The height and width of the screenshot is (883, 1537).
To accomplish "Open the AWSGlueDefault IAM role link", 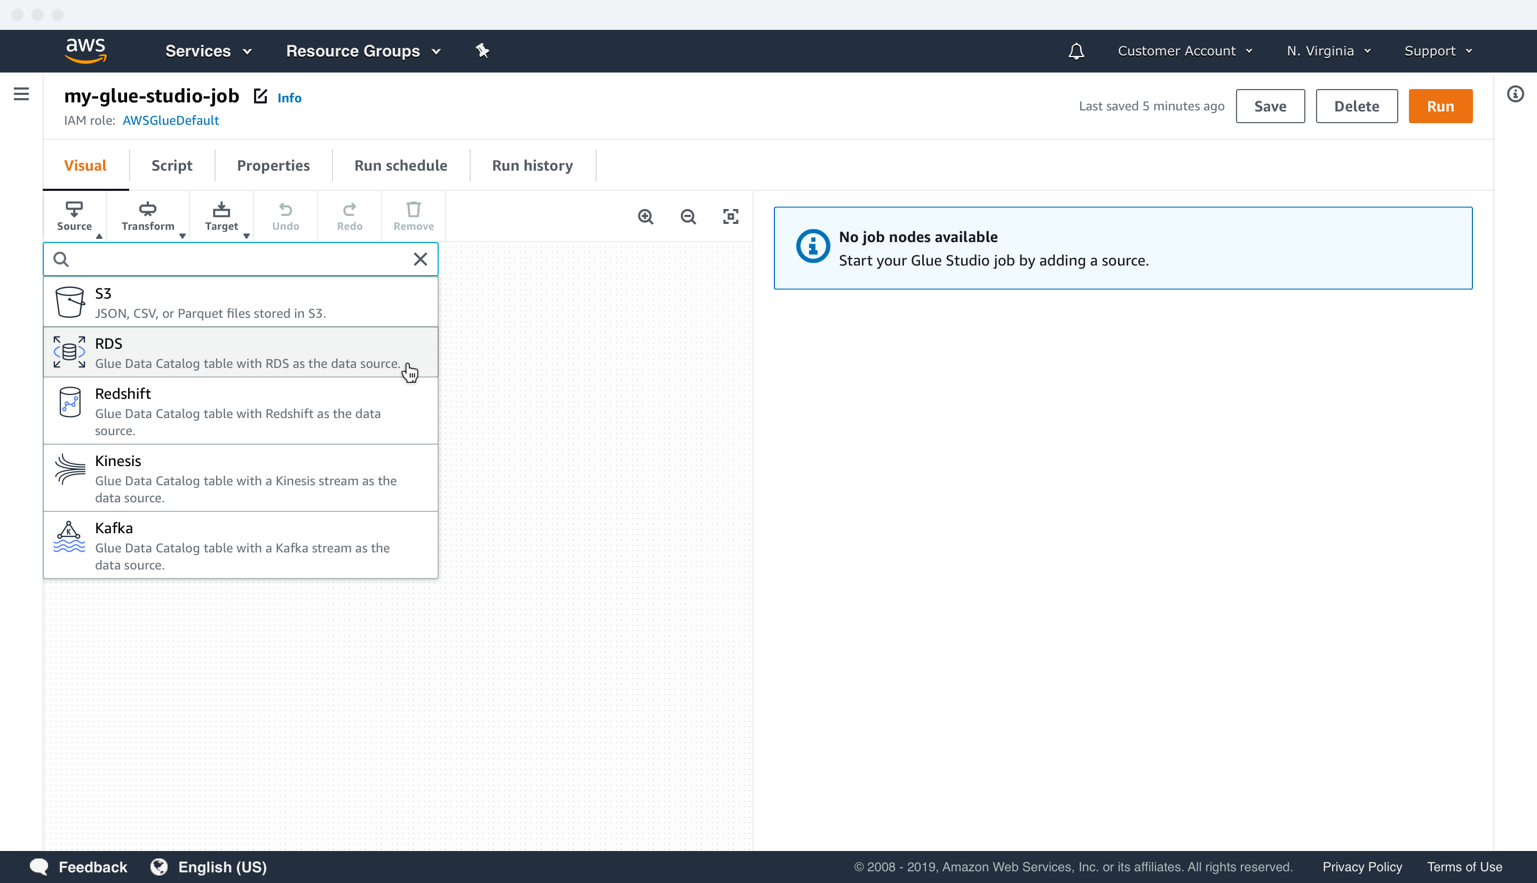I will (x=170, y=120).
